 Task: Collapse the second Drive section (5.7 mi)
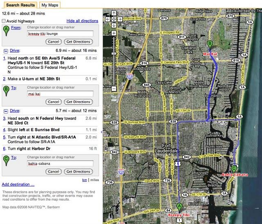point(6,111)
